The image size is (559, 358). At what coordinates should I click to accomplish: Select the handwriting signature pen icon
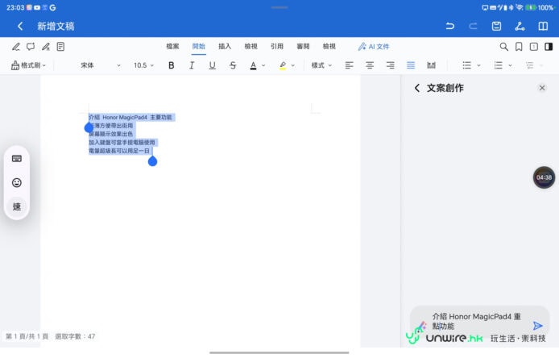pos(46,47)
